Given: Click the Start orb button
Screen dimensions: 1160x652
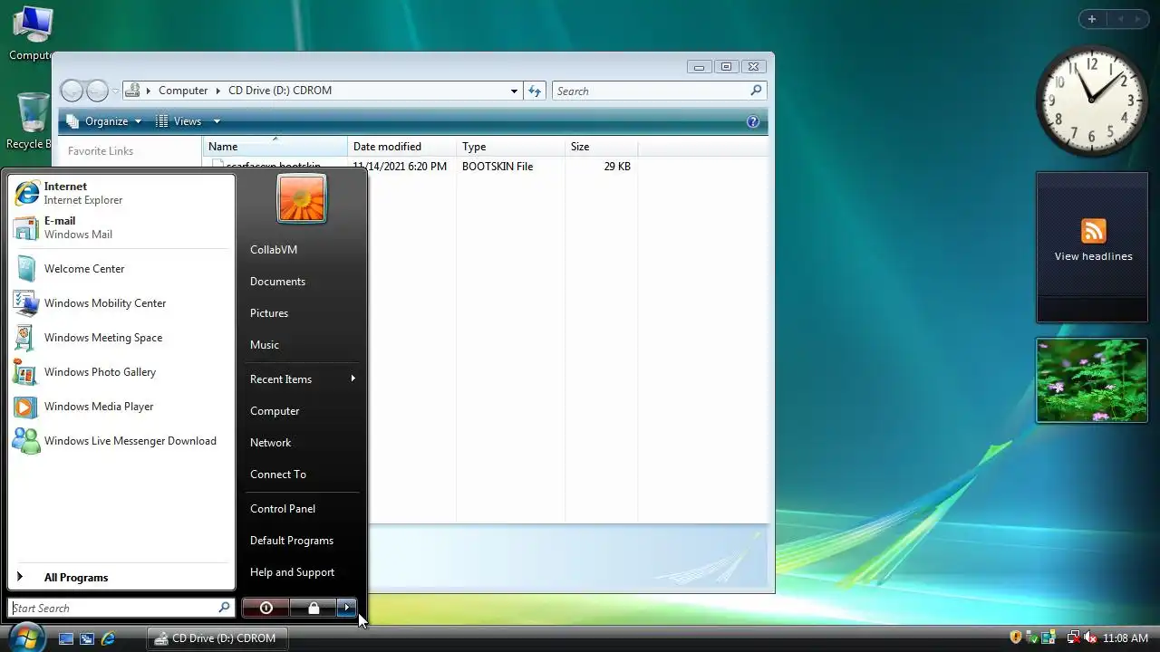Looking at the screenshot, I should point(24,637).
